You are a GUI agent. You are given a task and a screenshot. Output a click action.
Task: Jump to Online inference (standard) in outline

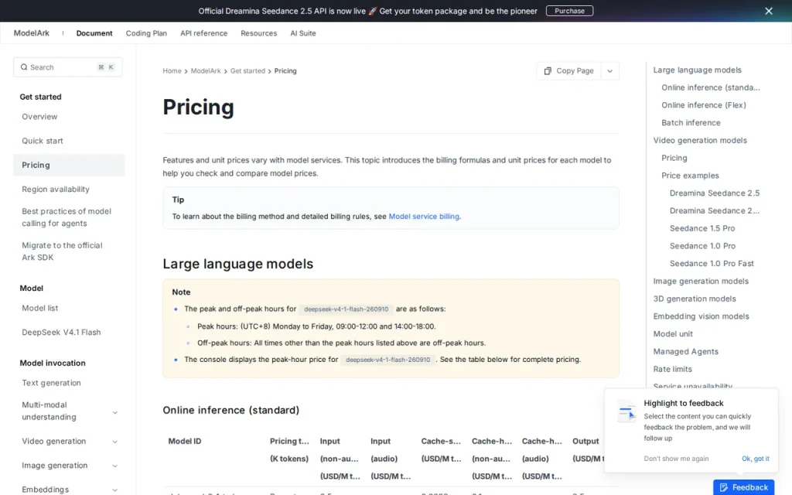click(x=711, y=87)
